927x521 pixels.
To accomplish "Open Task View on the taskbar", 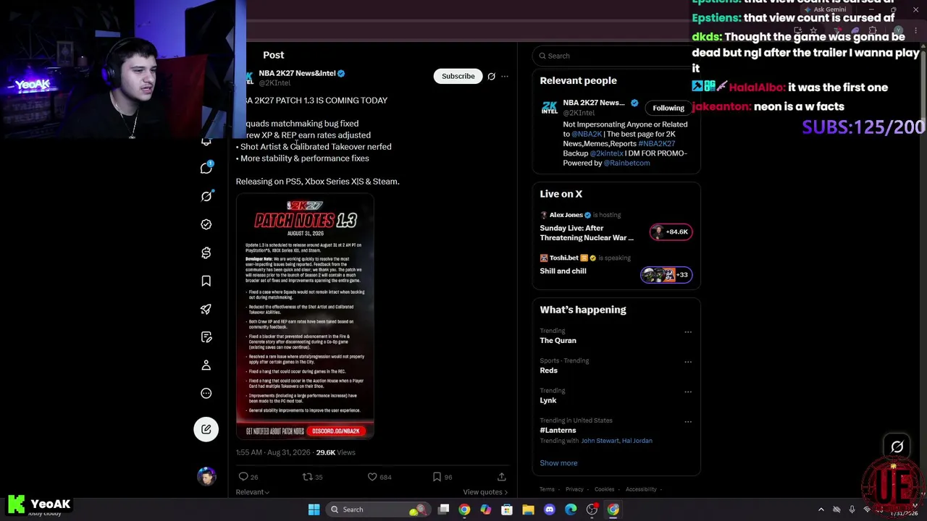I will 443,509.
